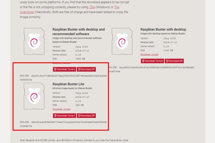
Task: Click the Raspbian Buster Lite SD card image
Action: 34,96
